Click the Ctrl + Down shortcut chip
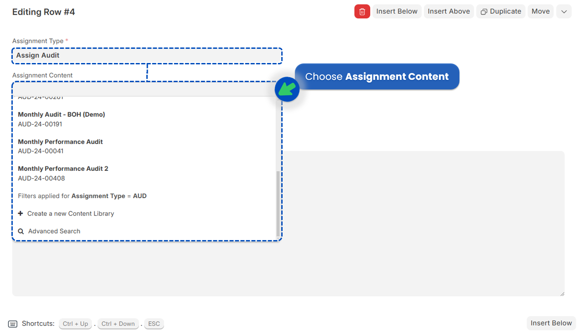The width and height of the screenshot is (583, 335). pos(118,324)
